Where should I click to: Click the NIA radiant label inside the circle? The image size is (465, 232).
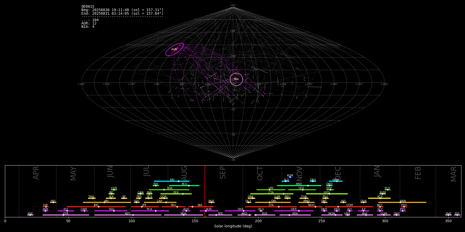236,79
